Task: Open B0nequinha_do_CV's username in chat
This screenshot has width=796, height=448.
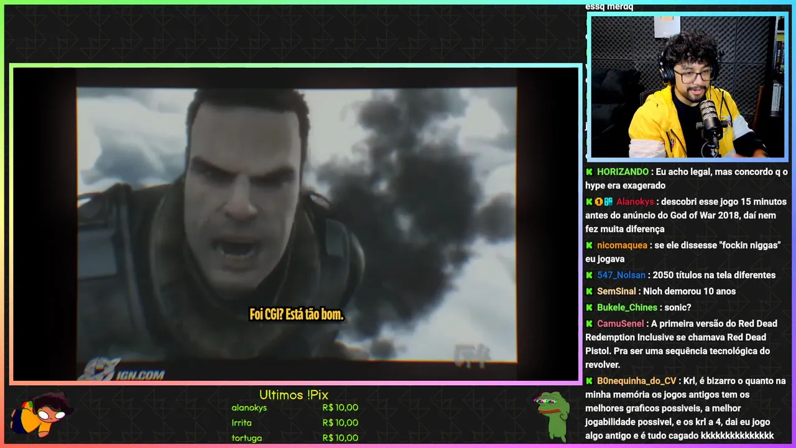Action: [636, 381]
